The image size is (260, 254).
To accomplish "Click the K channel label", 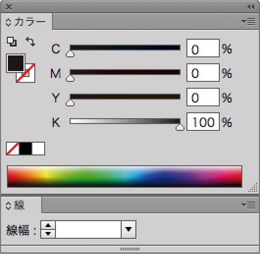I will pos(56,122).
